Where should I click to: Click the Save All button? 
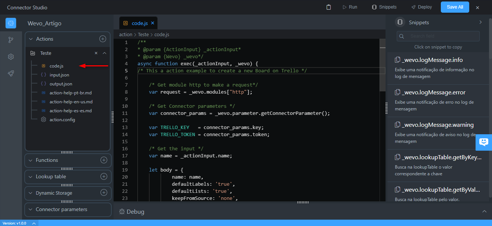[x=455, y=7]
